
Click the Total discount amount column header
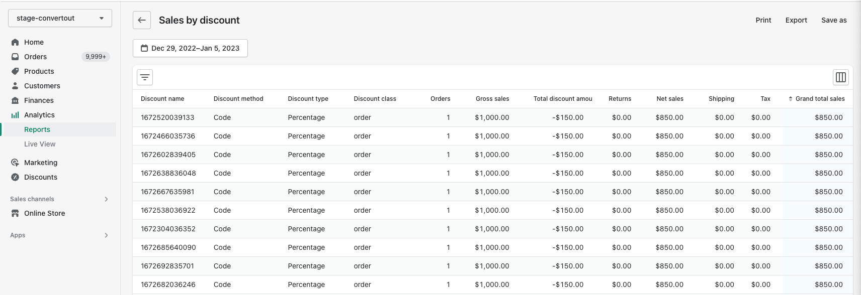(563, 99)
